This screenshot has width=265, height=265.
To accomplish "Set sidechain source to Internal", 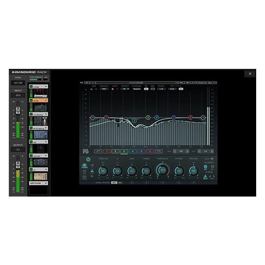I will [x=205, y=167].
